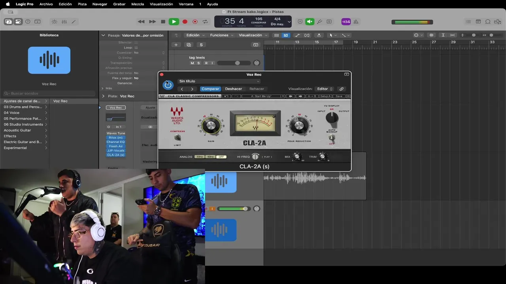Open the Edición dropdown in tracks area
Viewport: 506px width, 284px height.
coord(195,35)
